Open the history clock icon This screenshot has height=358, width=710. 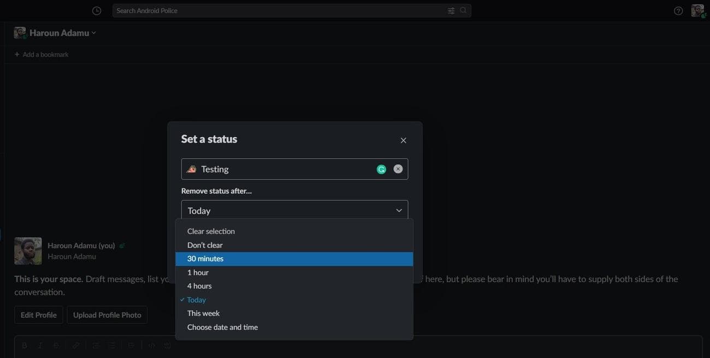tap(97, 11)
